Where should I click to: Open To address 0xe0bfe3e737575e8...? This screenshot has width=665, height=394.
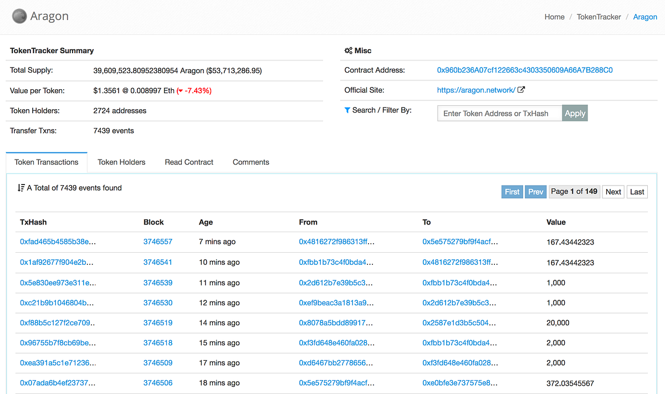(x=460, y=383)
